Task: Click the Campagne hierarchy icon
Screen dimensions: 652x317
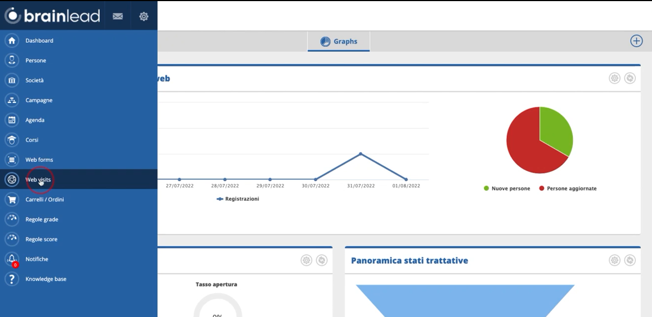Action: point(12,100)
